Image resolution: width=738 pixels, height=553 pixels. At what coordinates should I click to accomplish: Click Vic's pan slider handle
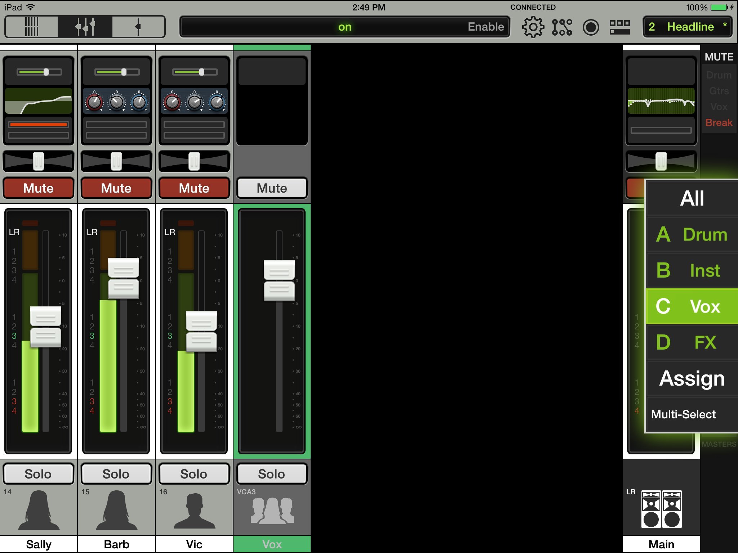point(194,161)
